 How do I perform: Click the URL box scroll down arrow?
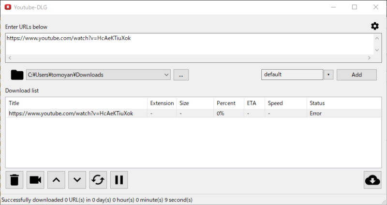[x=377, y=50]
